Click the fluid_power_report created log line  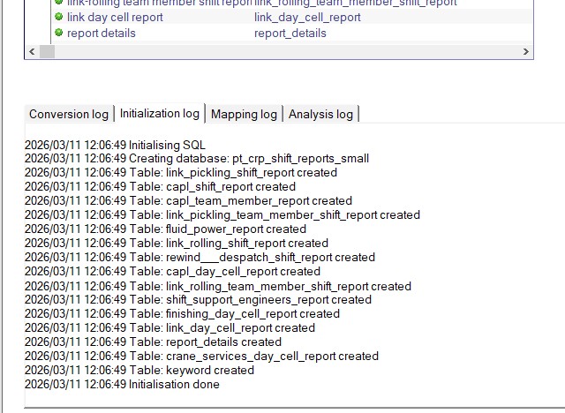click(x=165, y=229)
